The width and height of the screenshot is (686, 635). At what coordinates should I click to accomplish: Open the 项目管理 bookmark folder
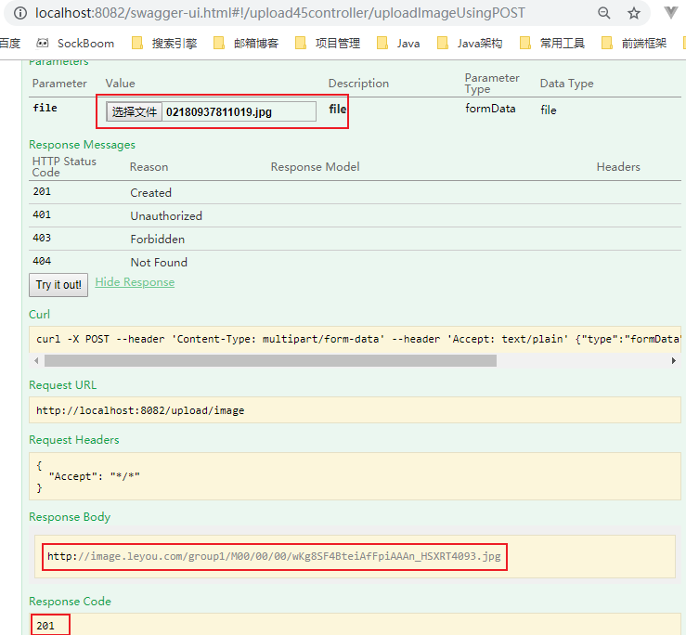coord(328,44)
